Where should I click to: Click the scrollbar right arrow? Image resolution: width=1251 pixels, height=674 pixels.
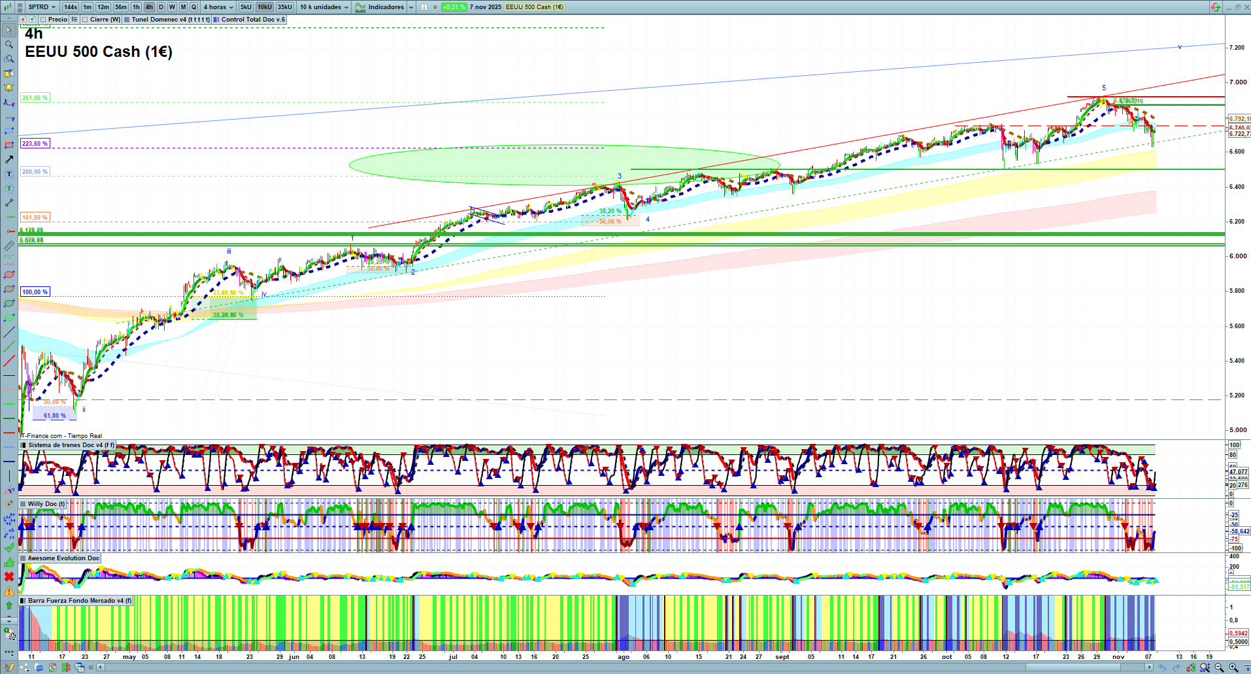point(1149,667)
